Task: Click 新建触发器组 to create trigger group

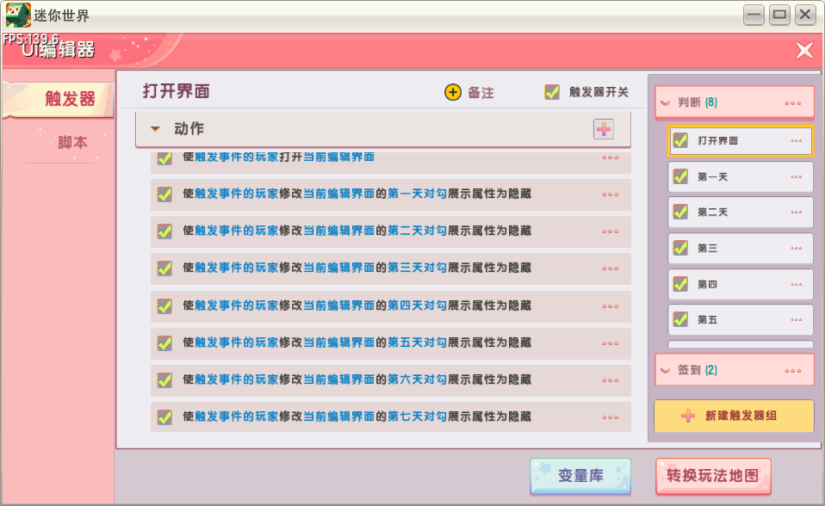Action: (734, 416)
